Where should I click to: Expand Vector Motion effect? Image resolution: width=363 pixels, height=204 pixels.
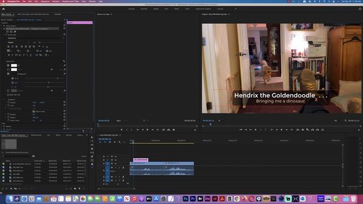pos(2,26)
